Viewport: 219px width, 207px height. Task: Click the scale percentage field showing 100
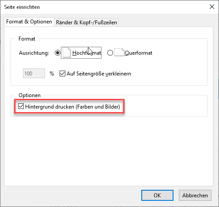(x=34, y=73)
